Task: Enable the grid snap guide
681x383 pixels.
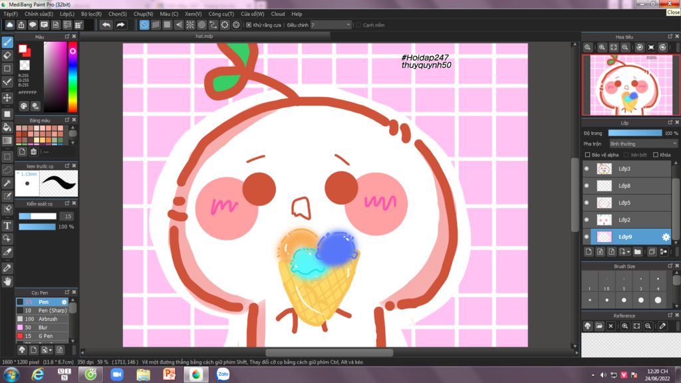Action: tap(167, 25)
